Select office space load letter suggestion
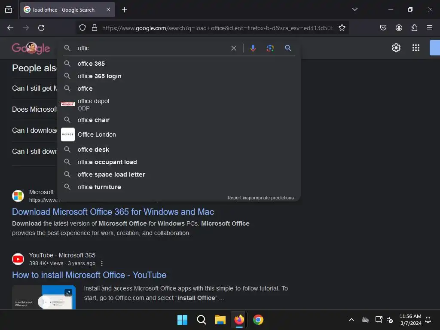Screen dimensions: 440x330 click(179, 174)
